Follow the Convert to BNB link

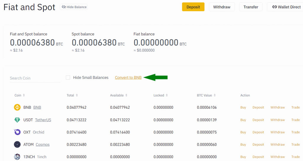click(x=128, y=78)
